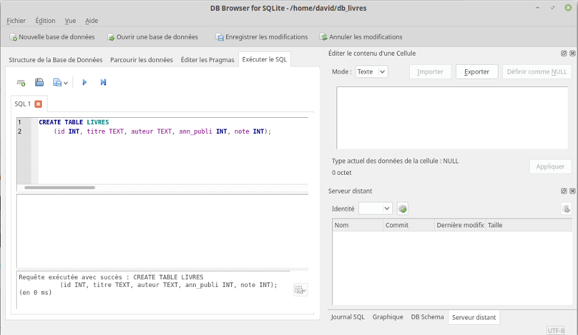
Task: Open a new SQL tab
Action: pos(21,83)
